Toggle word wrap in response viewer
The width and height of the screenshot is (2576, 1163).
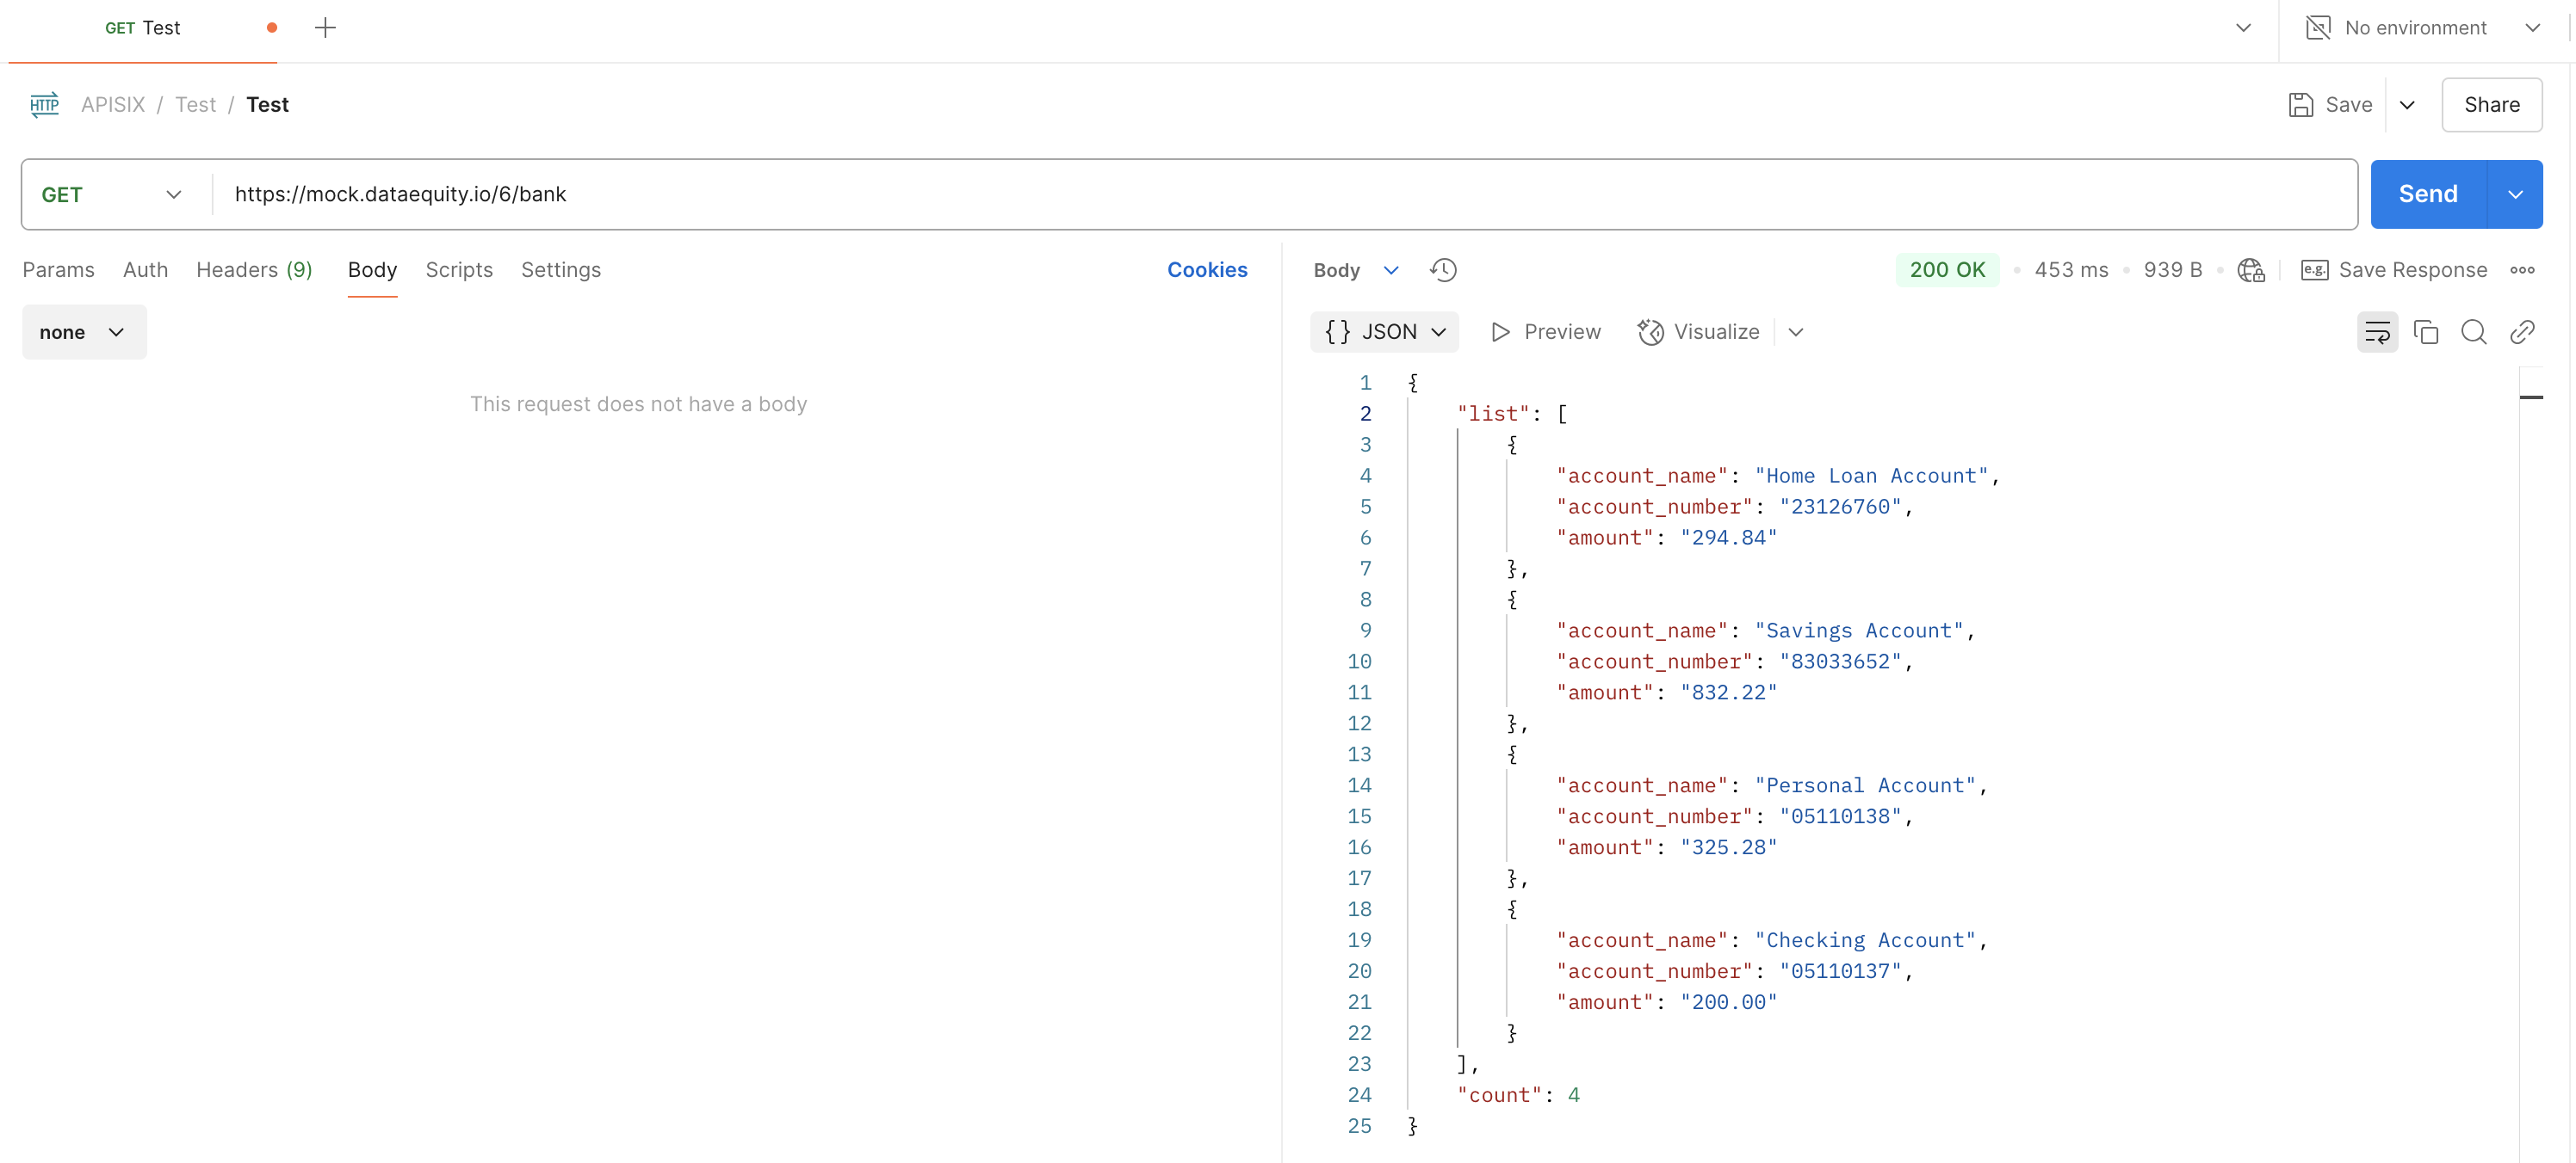click(2376, 332)
